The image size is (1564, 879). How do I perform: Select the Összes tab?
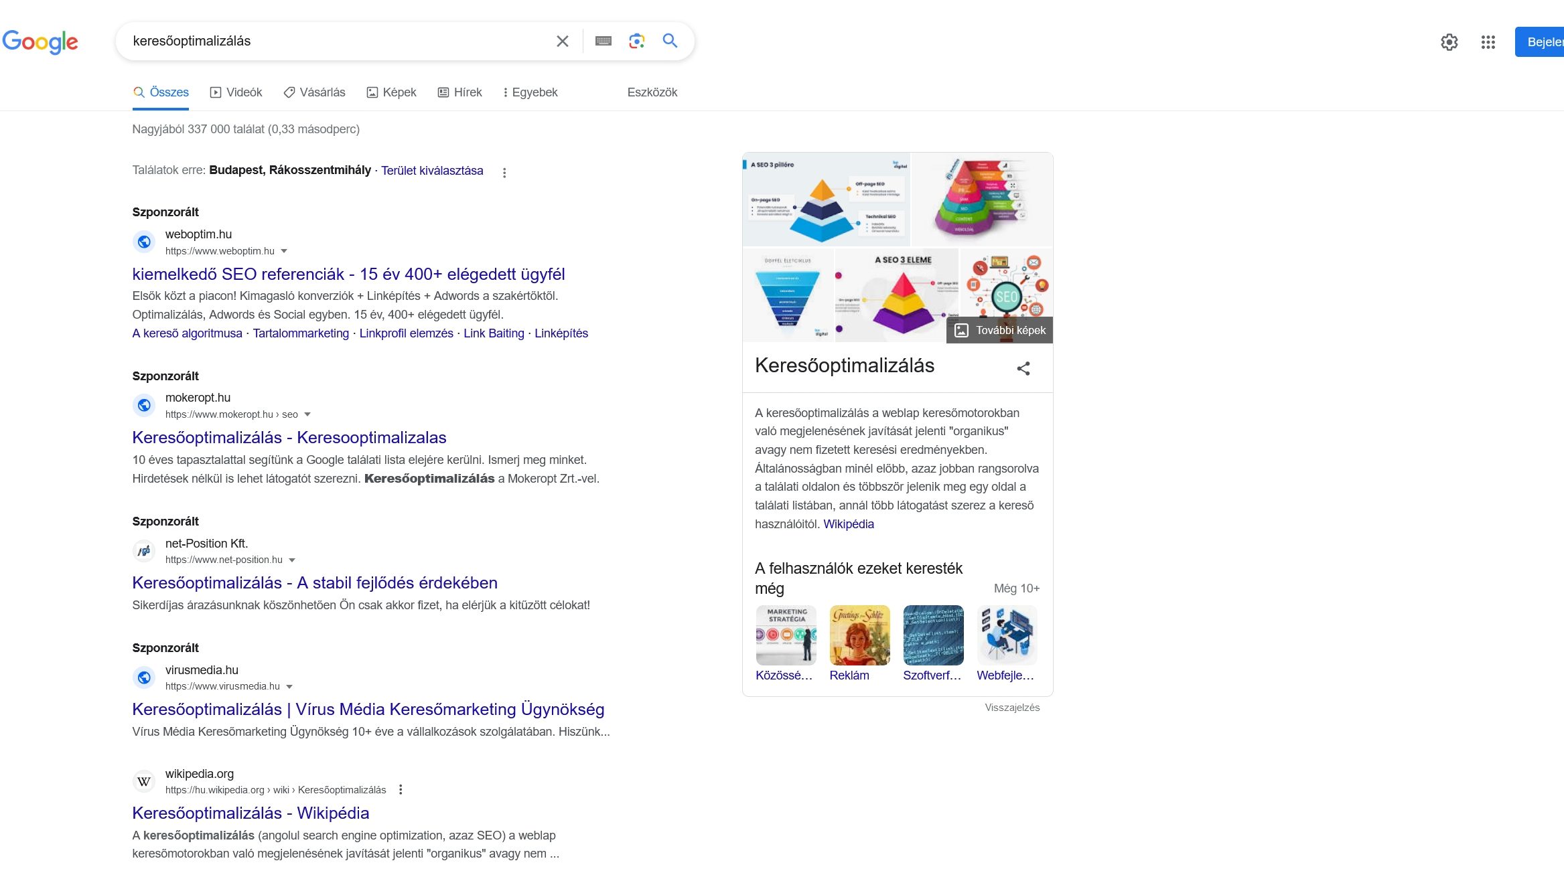161,92
